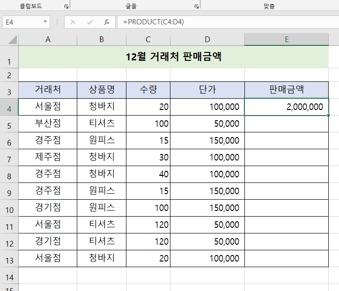This screenshot has height=291, width=339.
Task: Click 티셔츠 in row 5
Action: pos(102,124)
